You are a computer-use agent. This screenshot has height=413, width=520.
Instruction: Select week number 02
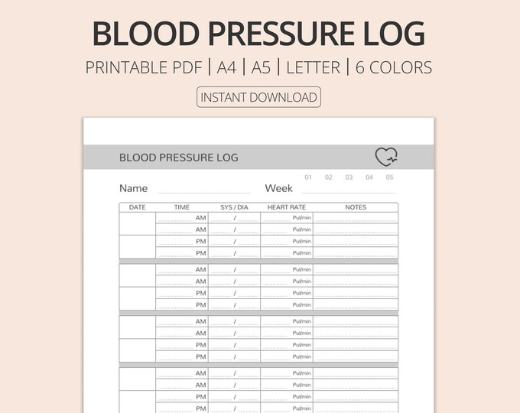pyautogui.click(x=328, y=177)
